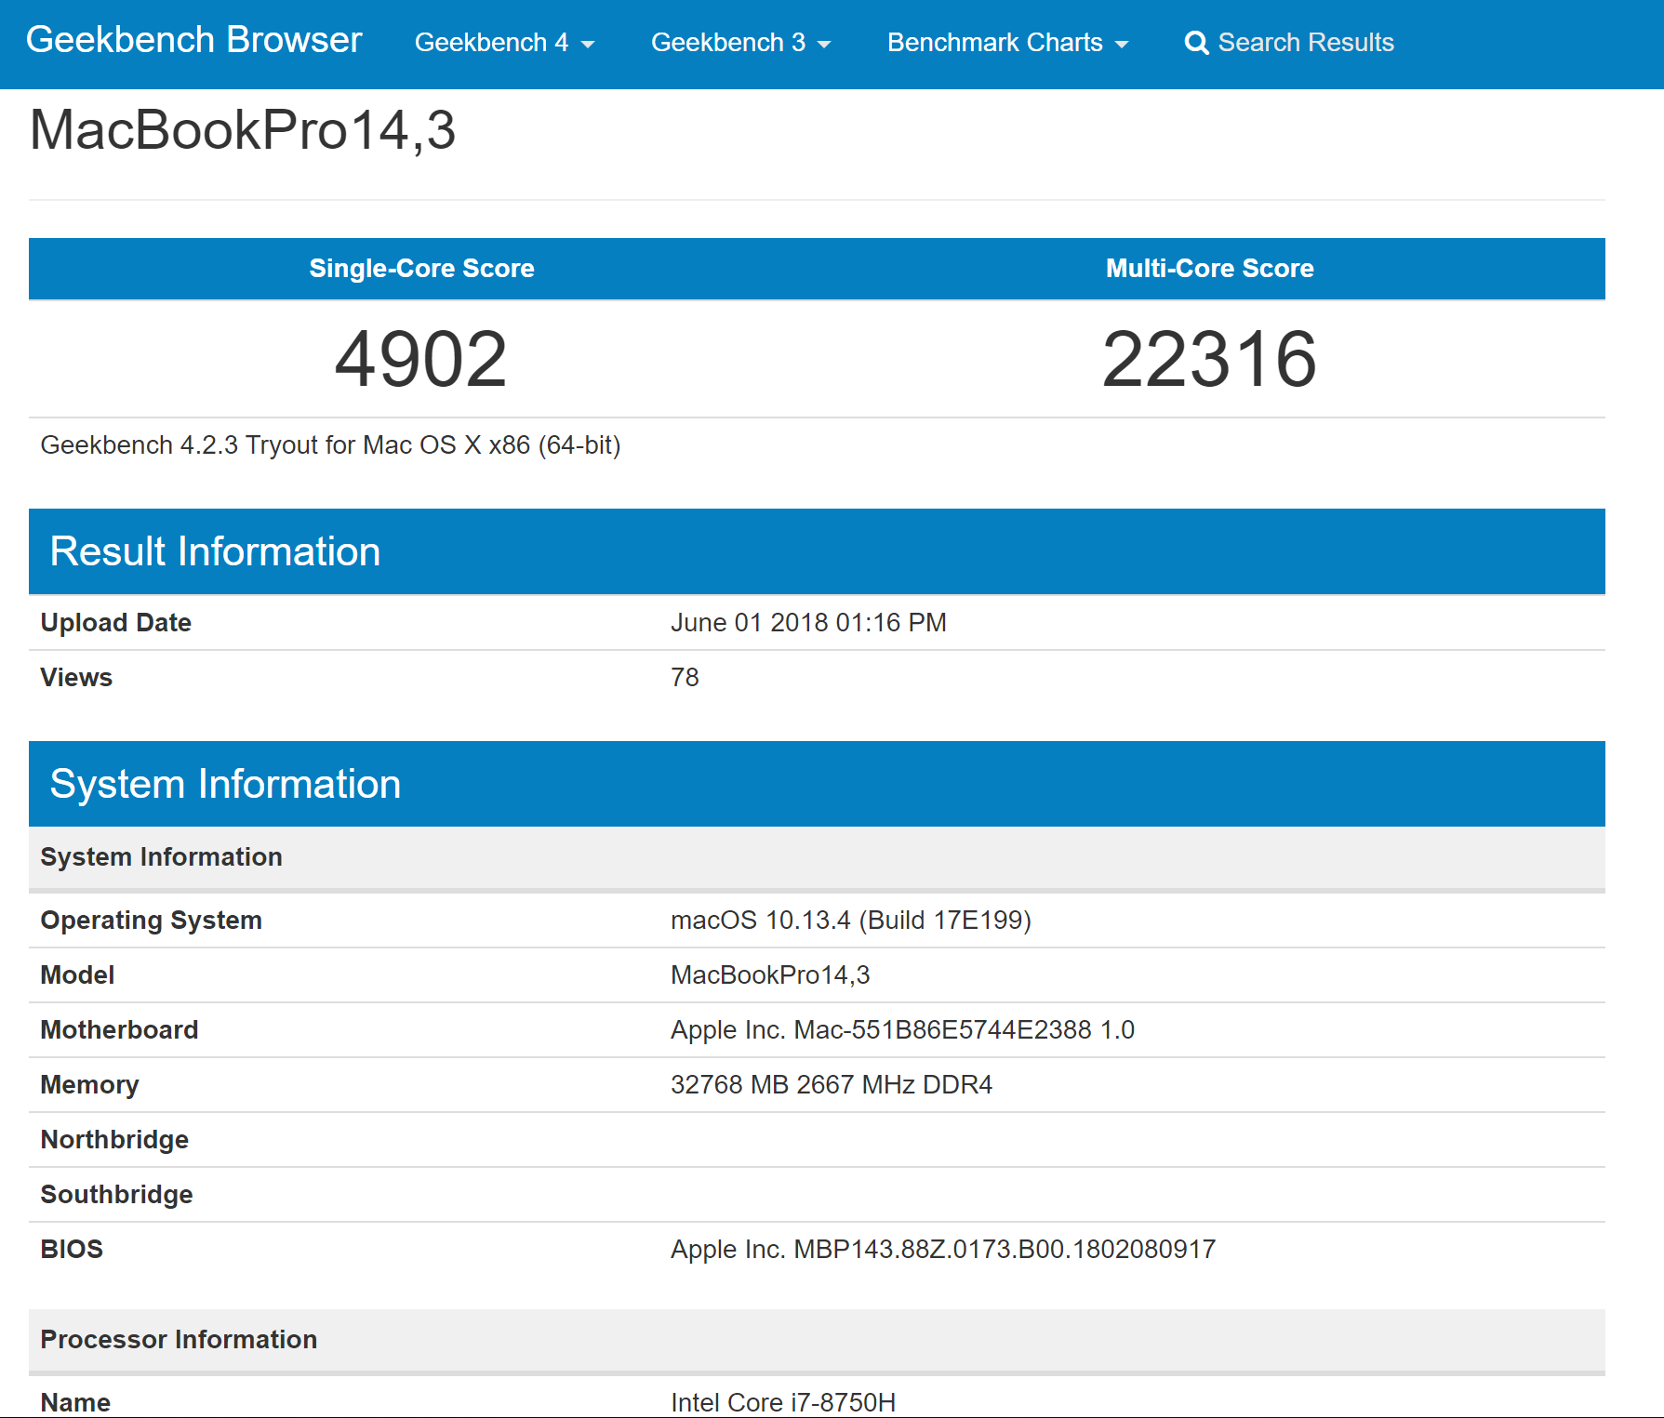Go to the Search Results link text
The image size is (1664, 1418).
pyautogui.click(x=1305, y=43)
